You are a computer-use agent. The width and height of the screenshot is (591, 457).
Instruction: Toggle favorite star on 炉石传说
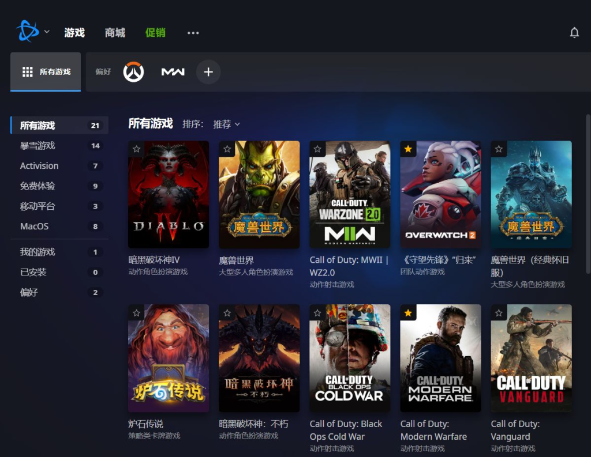136,313
